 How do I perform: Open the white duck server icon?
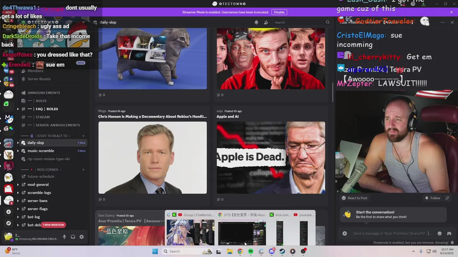(9, 177)
